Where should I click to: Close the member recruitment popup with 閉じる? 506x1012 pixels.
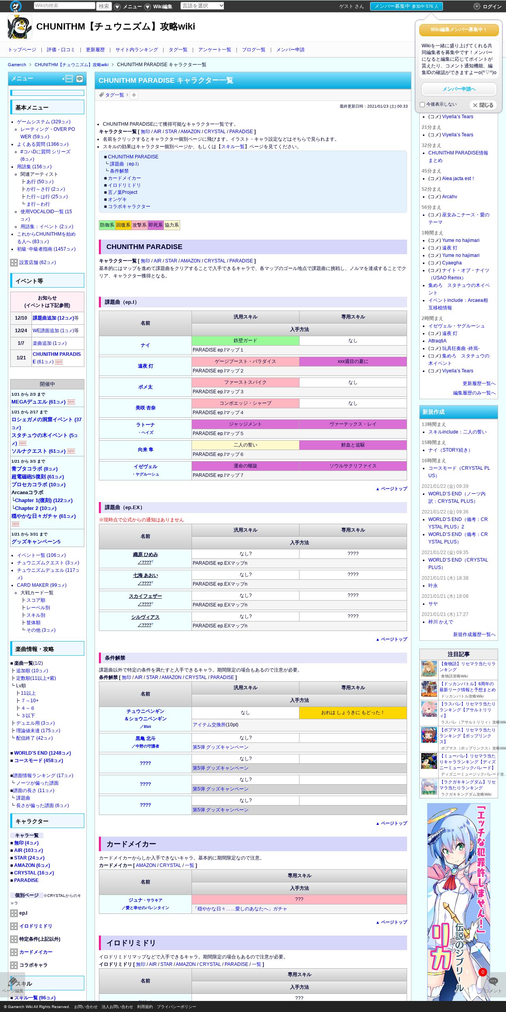tap(483, 105)
